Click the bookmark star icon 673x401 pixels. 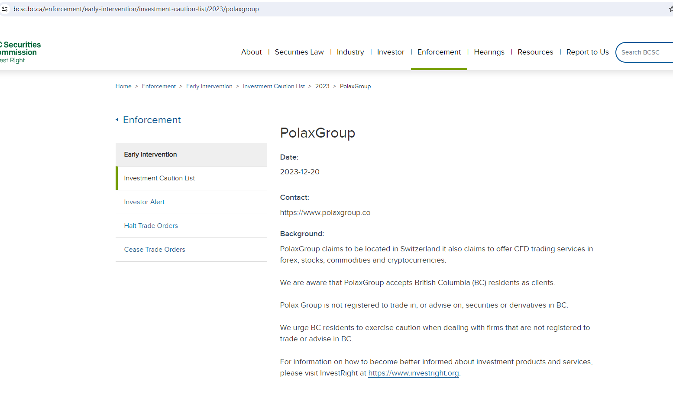(x=671, y=9)
